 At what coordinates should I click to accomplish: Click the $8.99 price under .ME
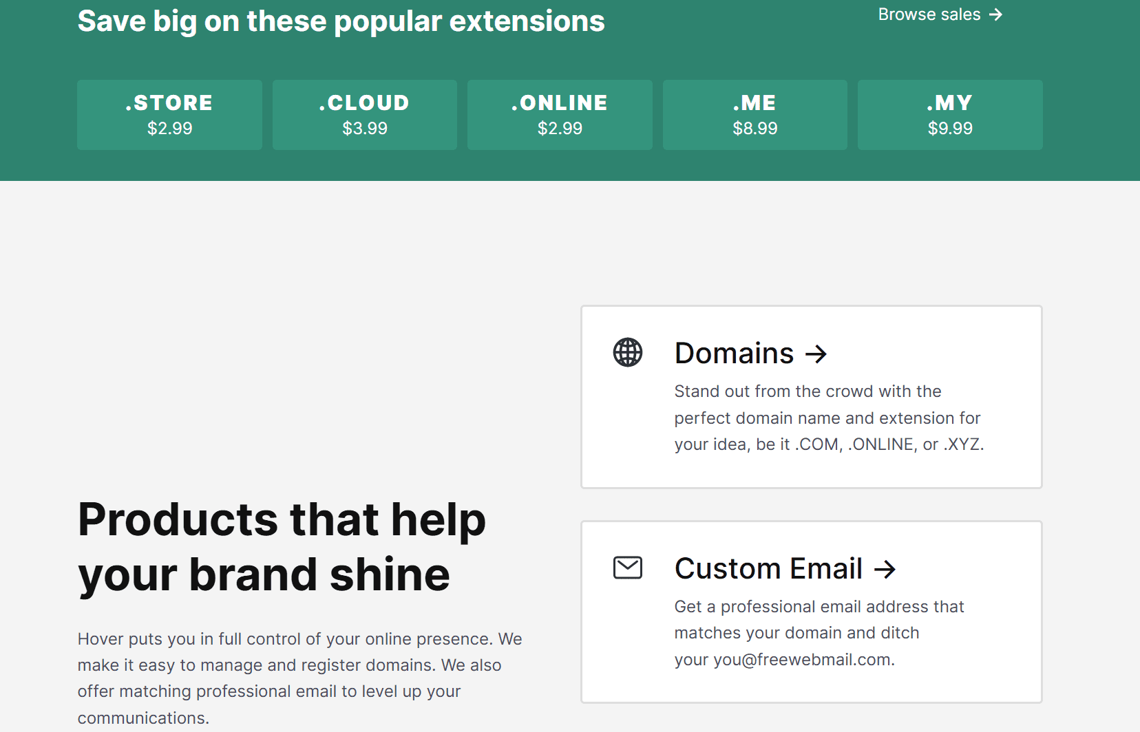coord(755,129)
